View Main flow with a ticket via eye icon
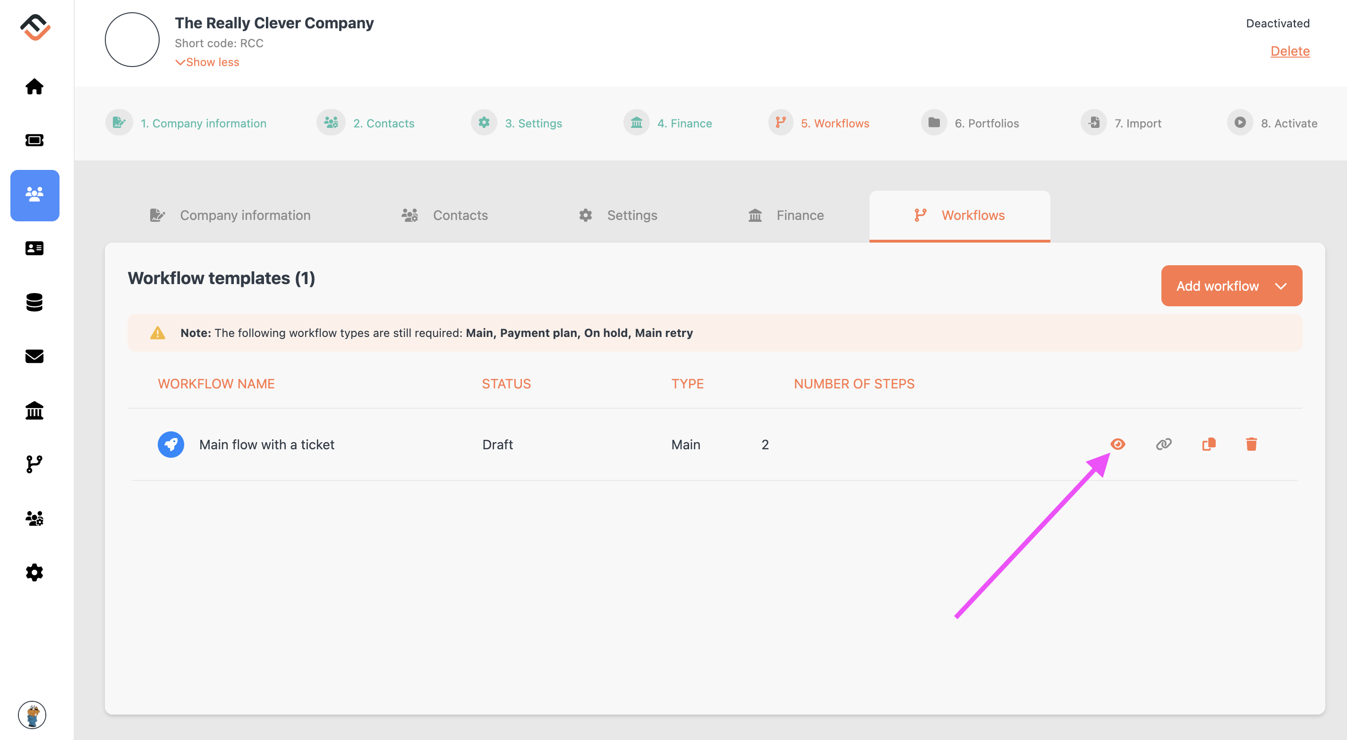The image size is (1347, 740). [1117, 444]
